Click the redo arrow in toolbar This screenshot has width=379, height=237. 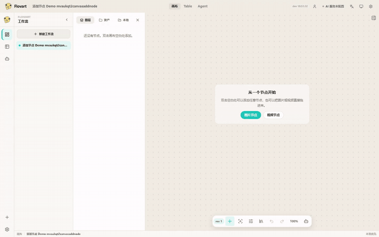[x=282, y=221]
